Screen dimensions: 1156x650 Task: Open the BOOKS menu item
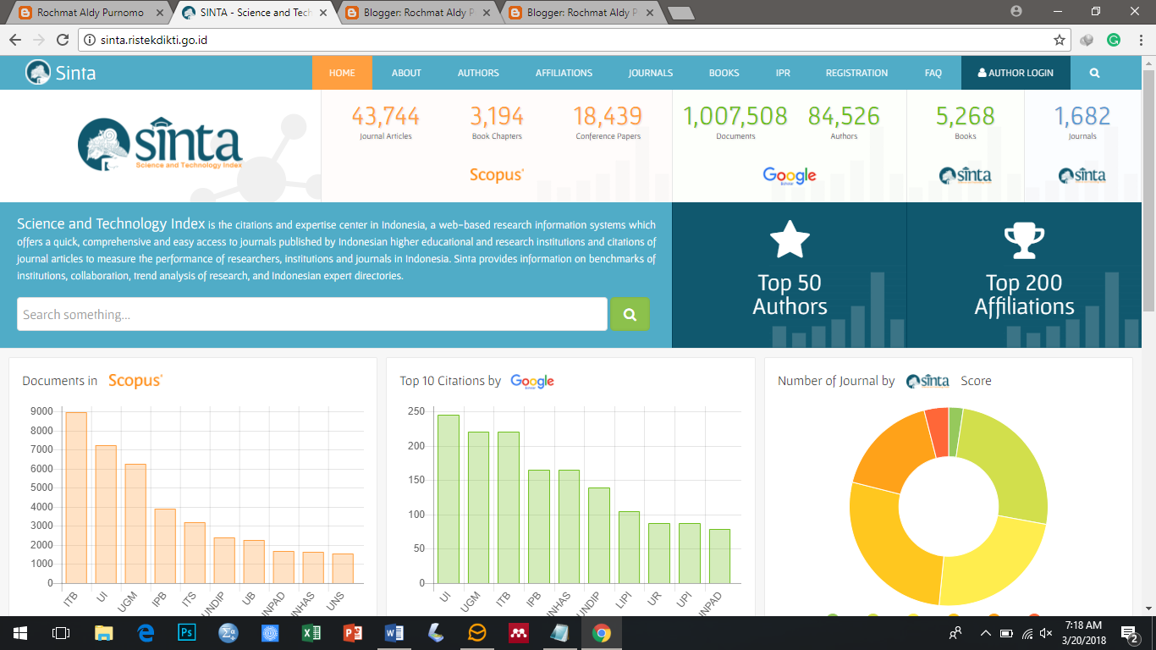[x=724, y=73]
